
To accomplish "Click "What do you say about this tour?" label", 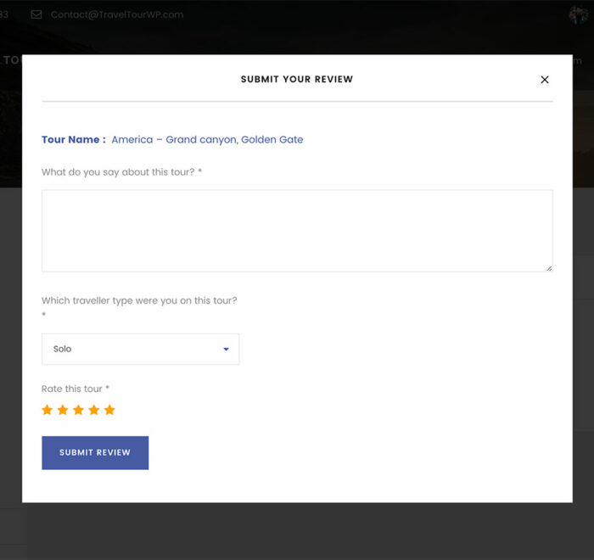I will coord(121,172).
